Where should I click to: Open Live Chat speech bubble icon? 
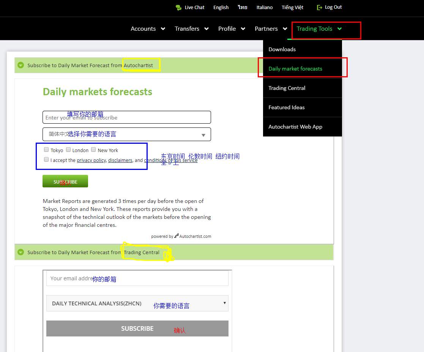pyautogui.click(x=178, y=8)
